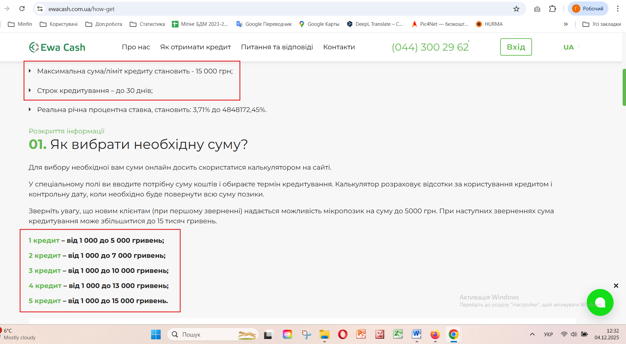This screenshot has width=626, height=344.
Task: Close the chat widget with X
Action: [x=616, y=286]
